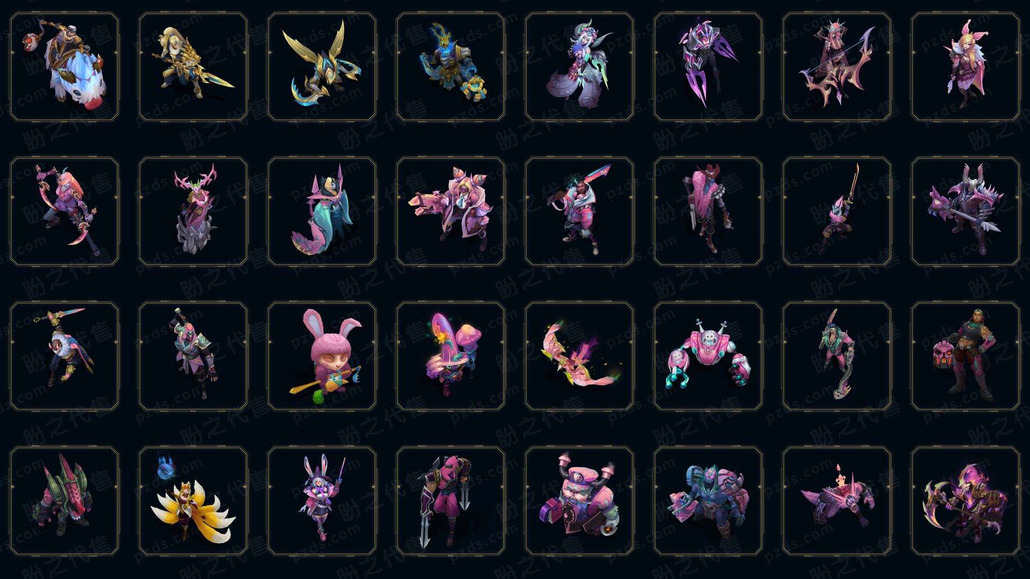Select the pink cowboy hat gunslinger skin
1030x579 pixels.
coord(708,211)
